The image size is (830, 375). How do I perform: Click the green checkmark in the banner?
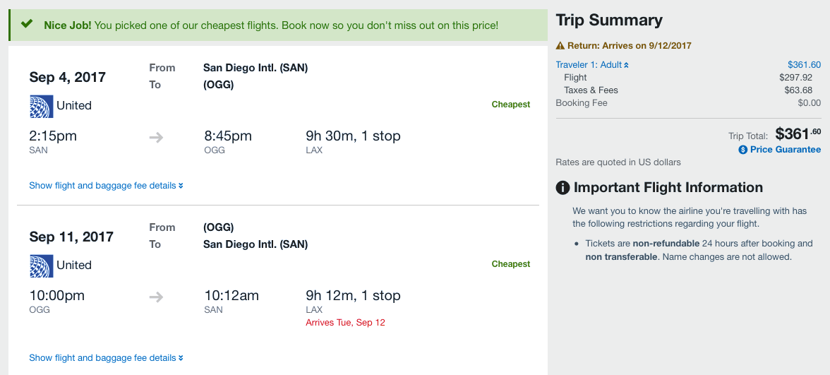(27, 24)
